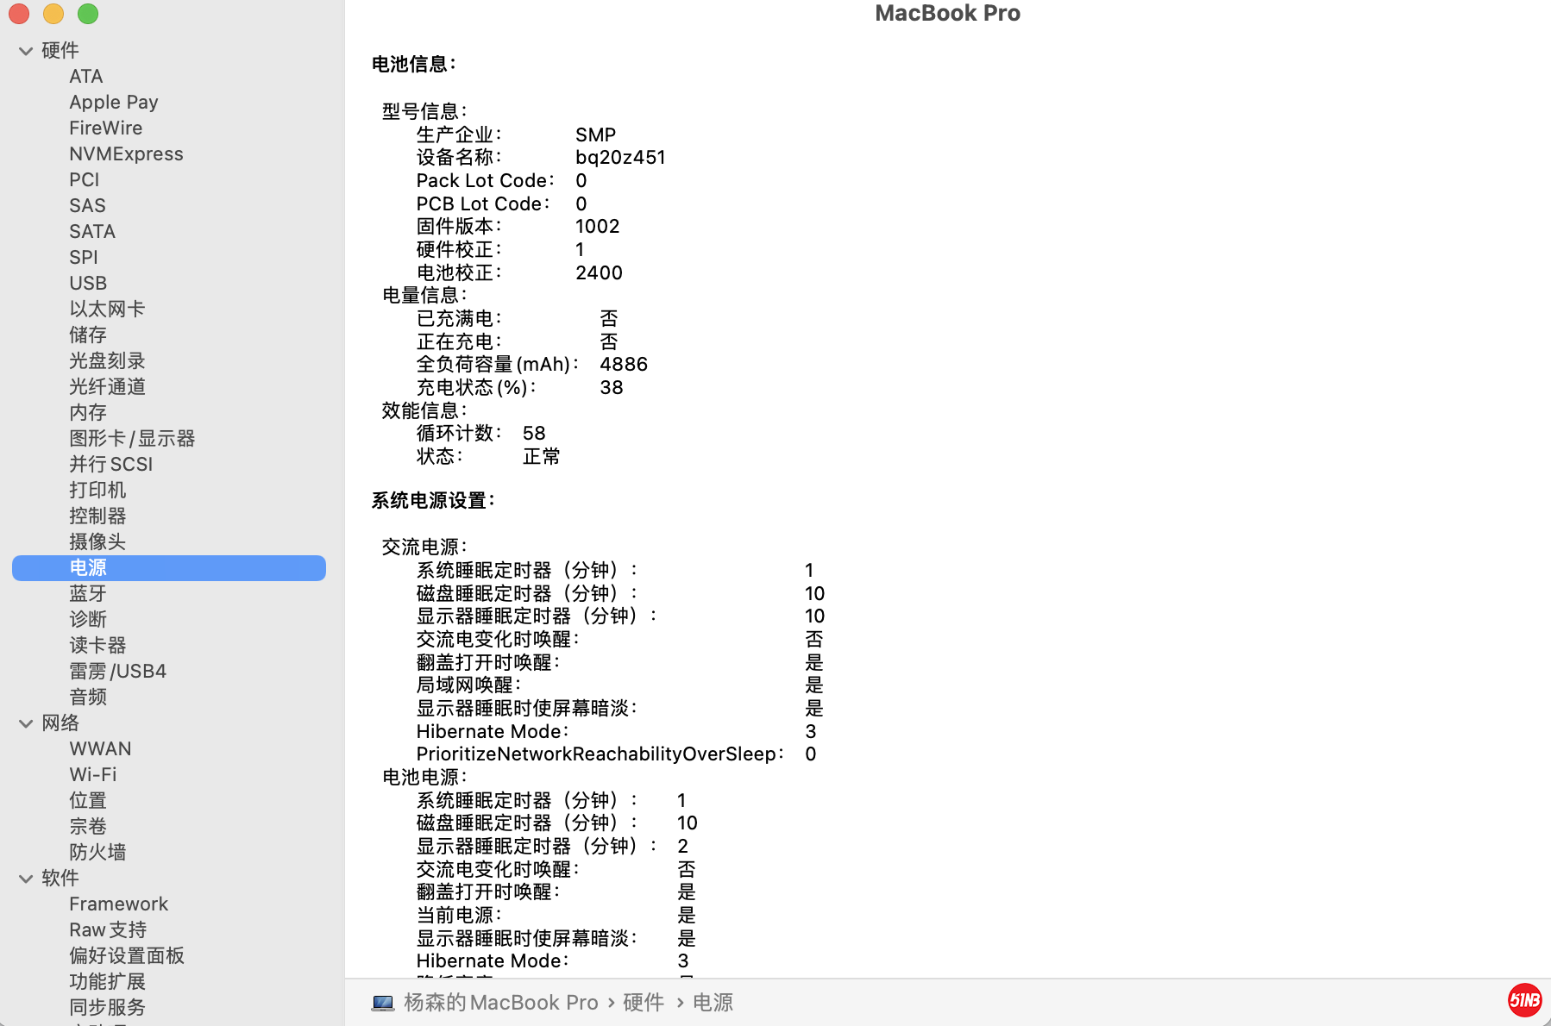Show Framework software list
Screen dimensions: 1551x1026
tap(119, 904)
